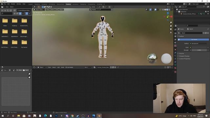Open the Global transform orientation dropdown
The width and height of the screenshot is (210, 118).
click(93, 7)
